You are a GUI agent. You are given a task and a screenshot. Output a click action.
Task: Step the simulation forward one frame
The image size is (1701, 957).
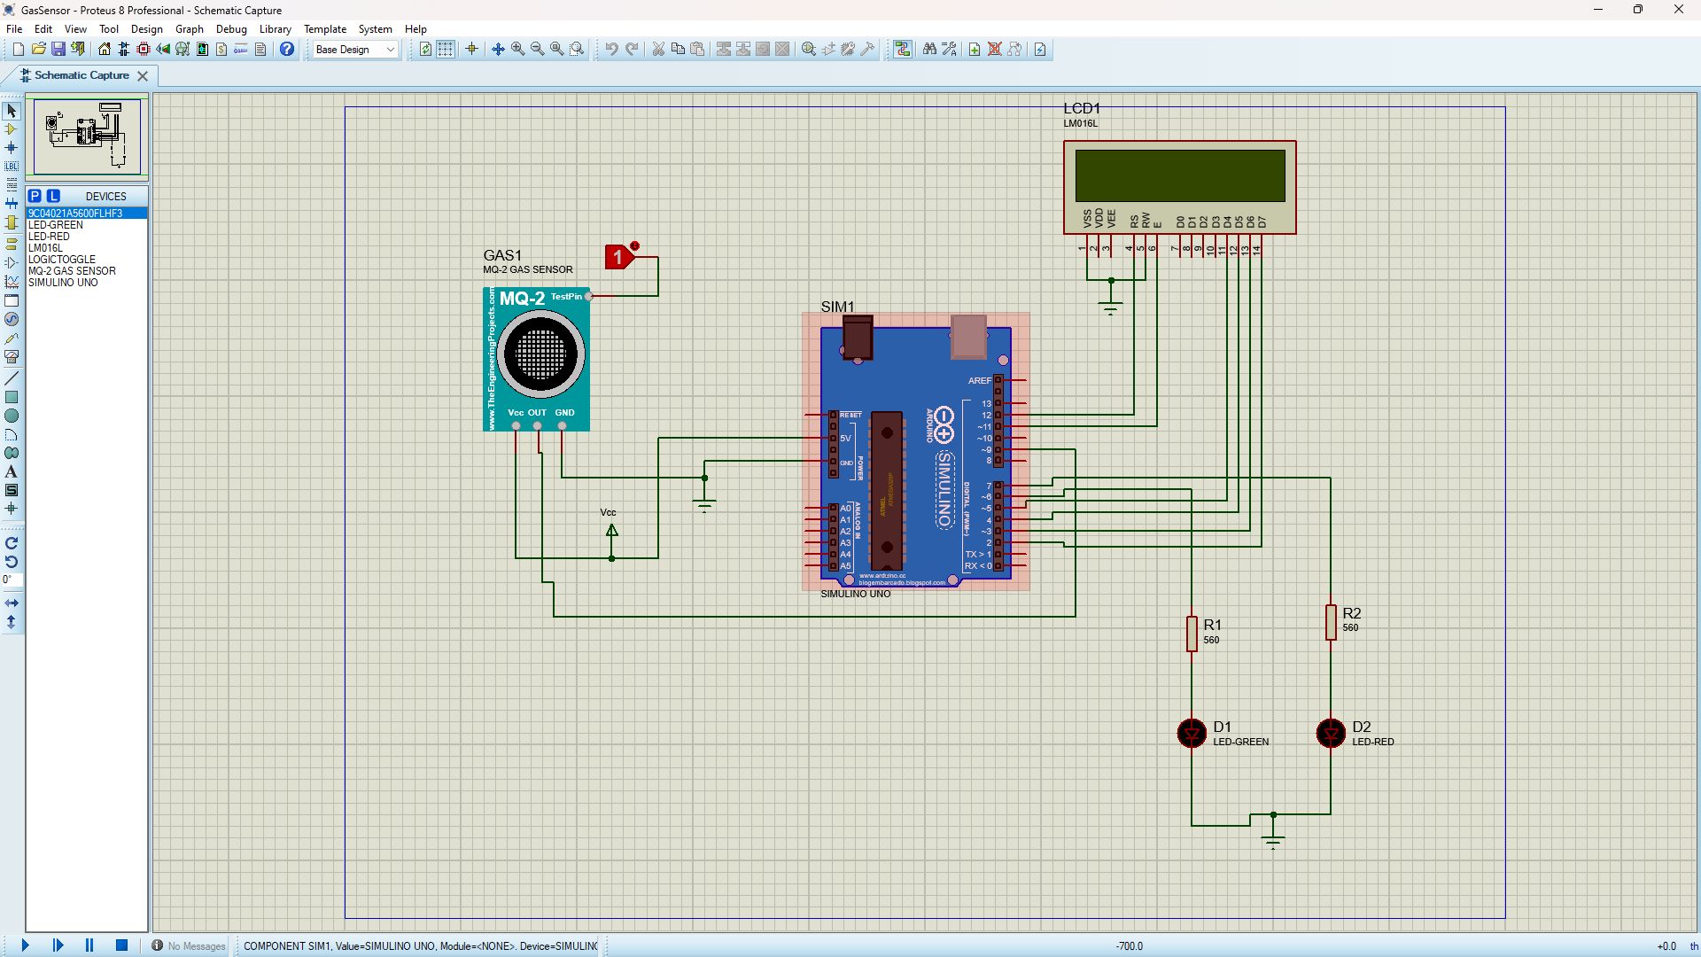(x=58, y=945)
